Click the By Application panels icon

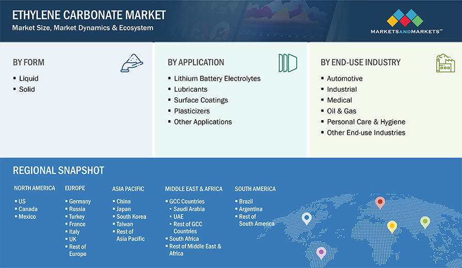click(x=288, y=63)
